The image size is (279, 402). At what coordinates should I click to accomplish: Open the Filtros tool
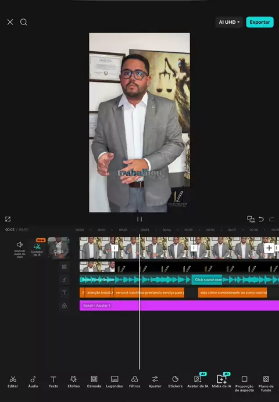coord(135,382)
